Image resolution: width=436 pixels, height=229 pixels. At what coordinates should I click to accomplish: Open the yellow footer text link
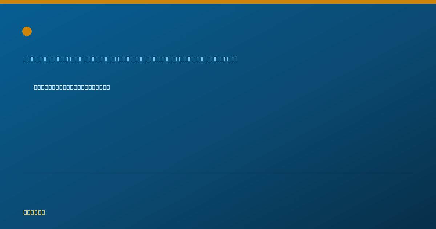point(34,212)
